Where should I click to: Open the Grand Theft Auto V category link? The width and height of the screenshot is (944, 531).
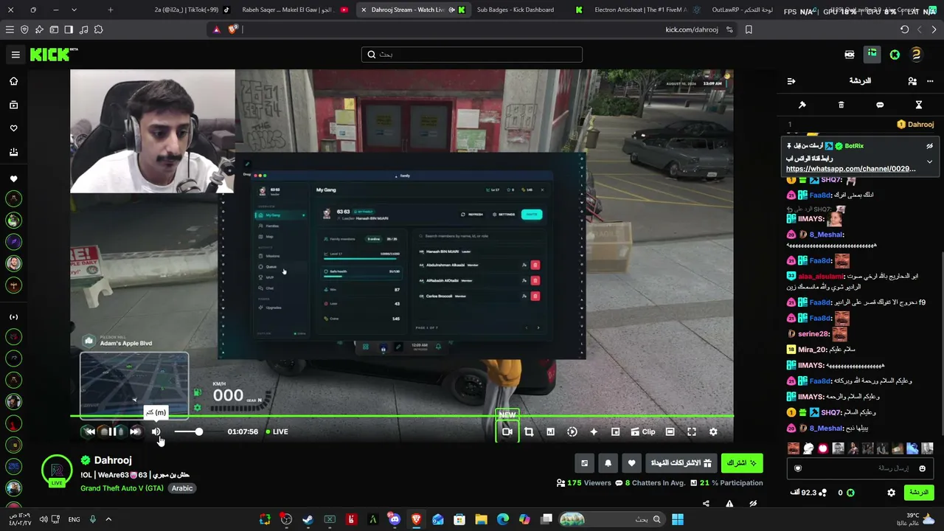tap(122, 488)
